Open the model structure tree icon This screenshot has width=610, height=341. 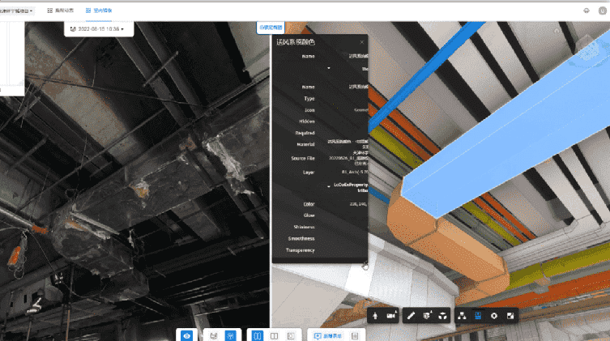click(x=462, y=315)
